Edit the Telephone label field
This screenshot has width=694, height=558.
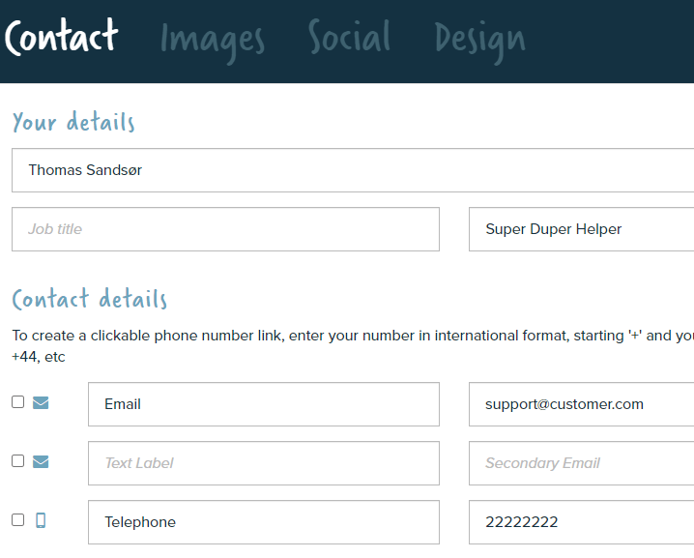coord(263,522)
